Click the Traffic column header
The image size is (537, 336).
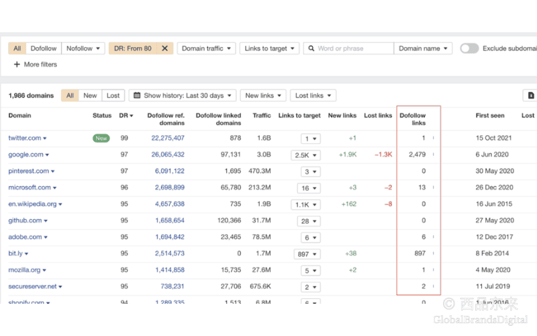tap(262, 116)
